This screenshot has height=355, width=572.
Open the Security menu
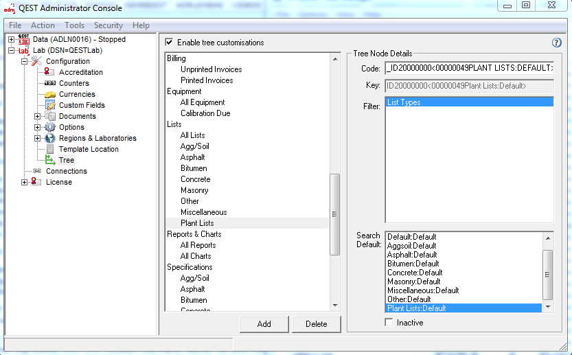(108, 25)
